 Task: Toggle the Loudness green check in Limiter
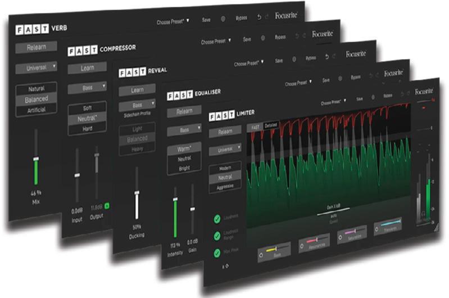point(217,219)
